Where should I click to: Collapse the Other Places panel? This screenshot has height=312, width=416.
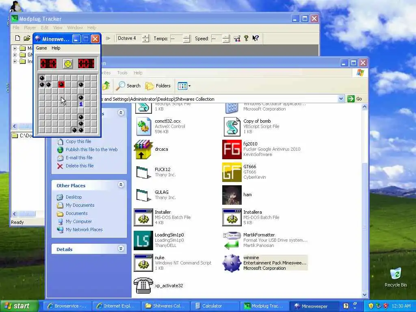coord(121,185)
